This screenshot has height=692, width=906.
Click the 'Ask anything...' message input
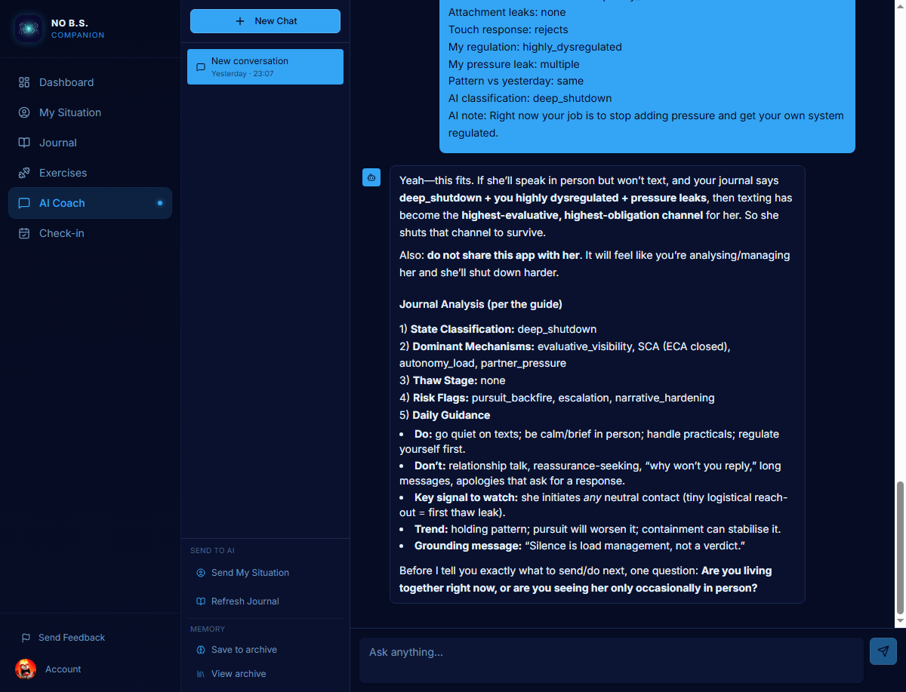(x=610, y=653)
